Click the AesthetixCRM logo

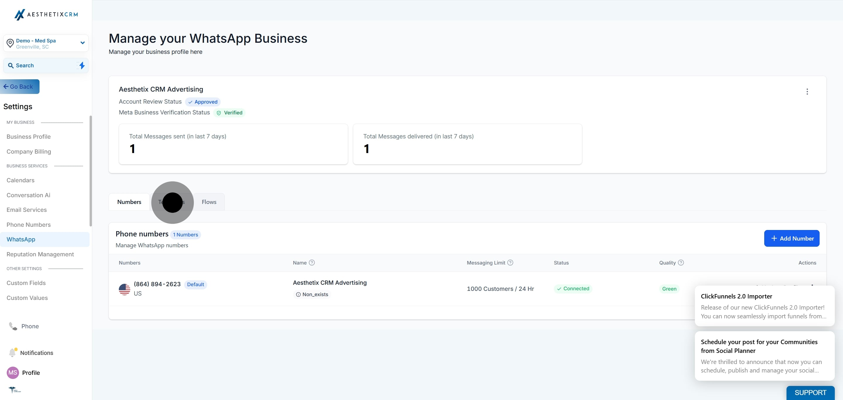point(46,14)
